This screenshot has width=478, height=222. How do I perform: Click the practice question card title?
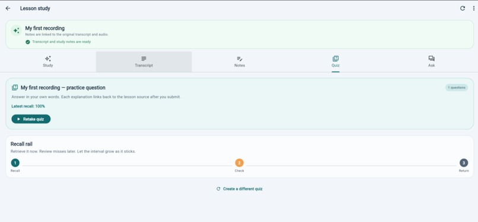click(63, 88)
